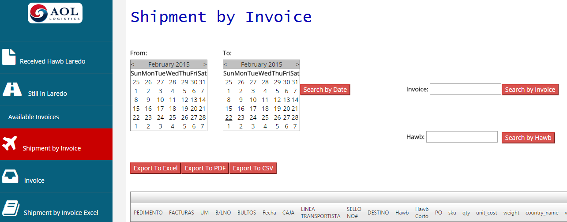This screenshot has height=222, width=567.
Task: Click the DESTINO column header
Action: click(x=378, y=213)
